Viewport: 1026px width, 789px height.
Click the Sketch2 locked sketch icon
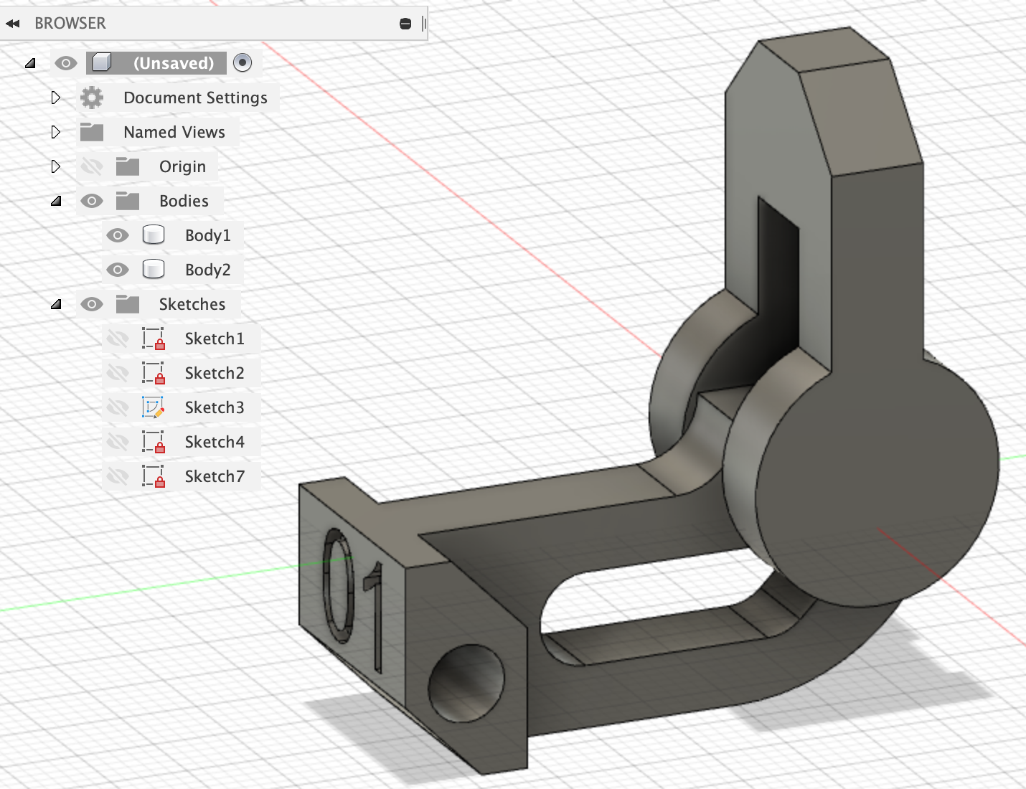point(154,373)
